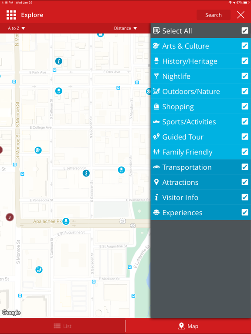
Task: Uncheck the Visitor Info checkbox
Action: pyautogui.click(x=245, y=197)
